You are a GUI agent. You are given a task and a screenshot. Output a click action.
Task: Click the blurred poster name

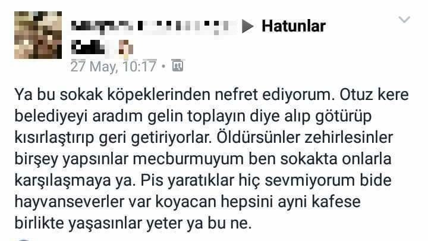pyautogui.click(x=153, y=27)
